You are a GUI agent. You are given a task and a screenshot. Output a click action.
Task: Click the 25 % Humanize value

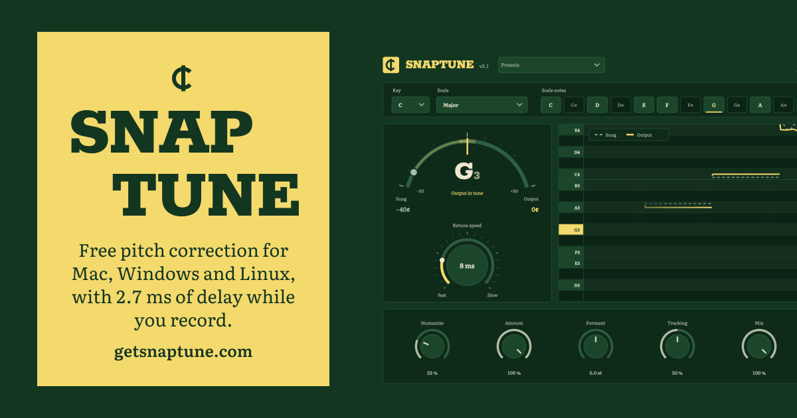click(x=432, y=373)
